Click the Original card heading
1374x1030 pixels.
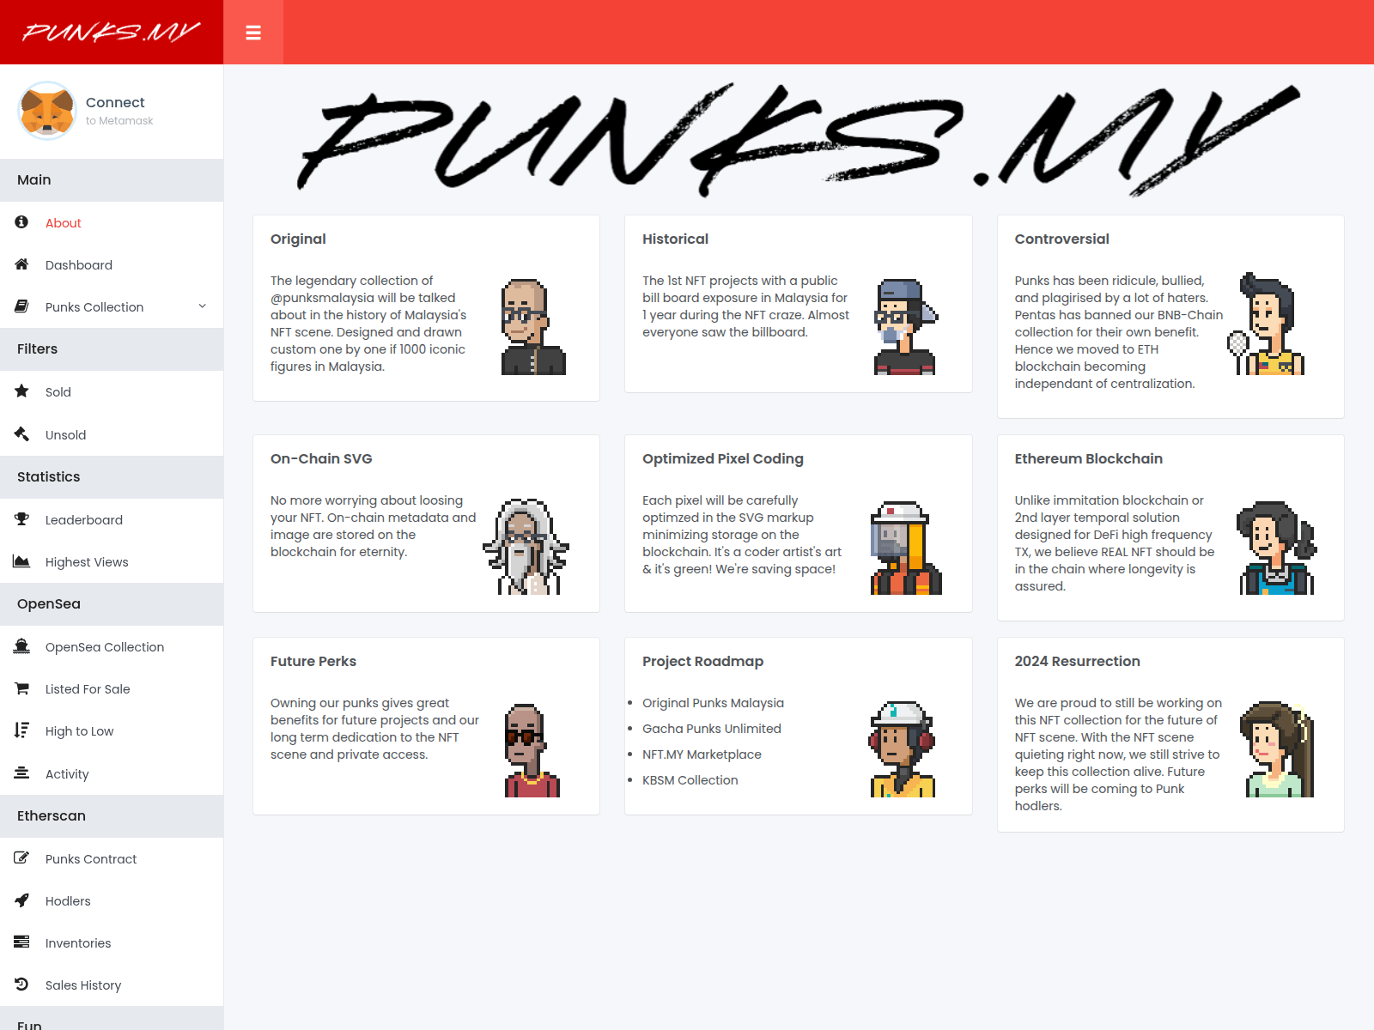[x=298, y=239]
